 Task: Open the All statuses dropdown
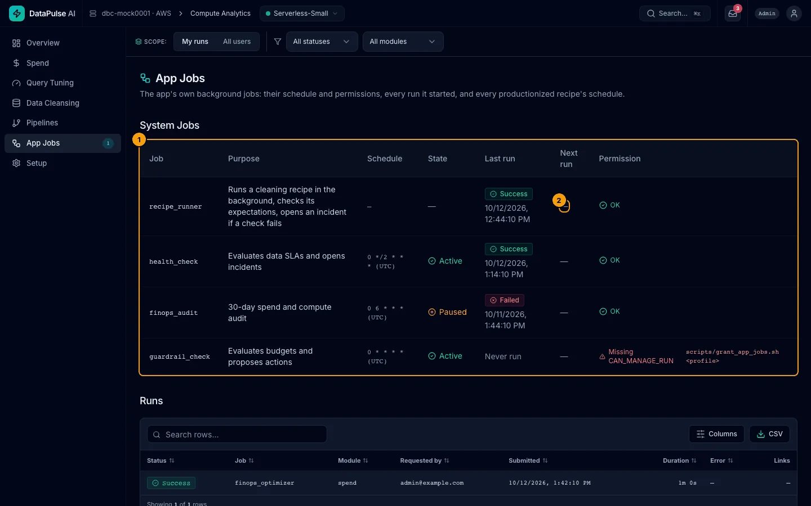coord(322,42)
